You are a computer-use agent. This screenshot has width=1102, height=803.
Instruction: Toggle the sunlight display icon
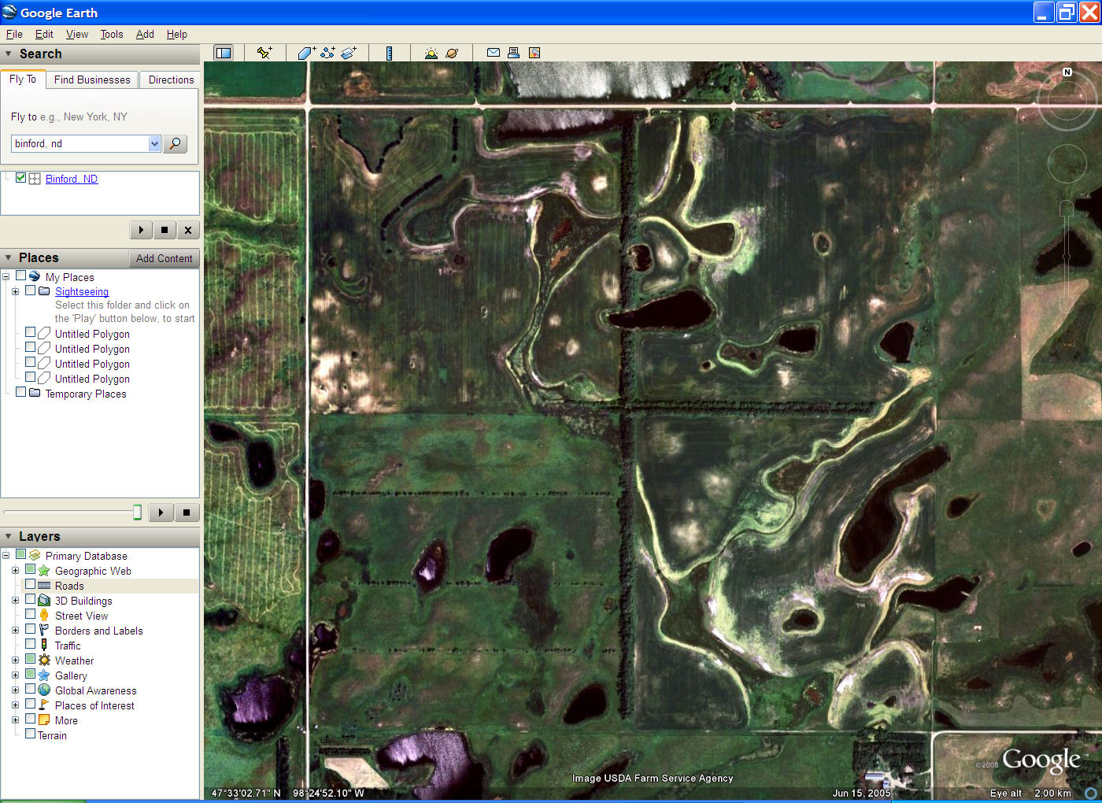431,53
